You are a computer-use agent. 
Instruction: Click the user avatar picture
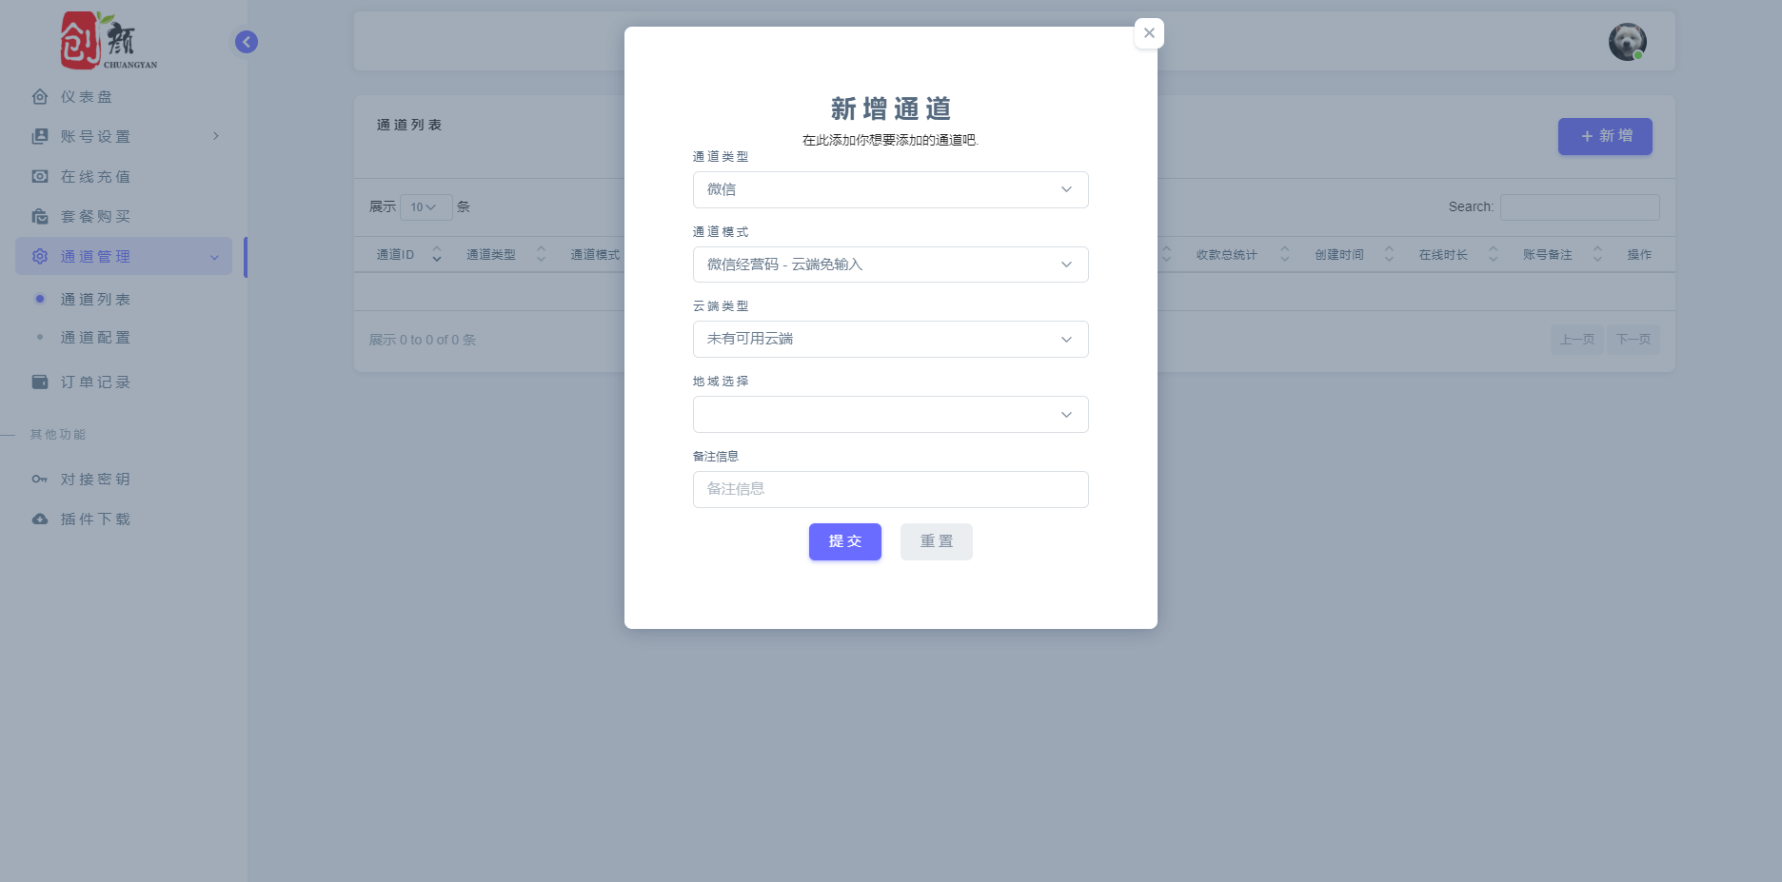coord(1627,42)
